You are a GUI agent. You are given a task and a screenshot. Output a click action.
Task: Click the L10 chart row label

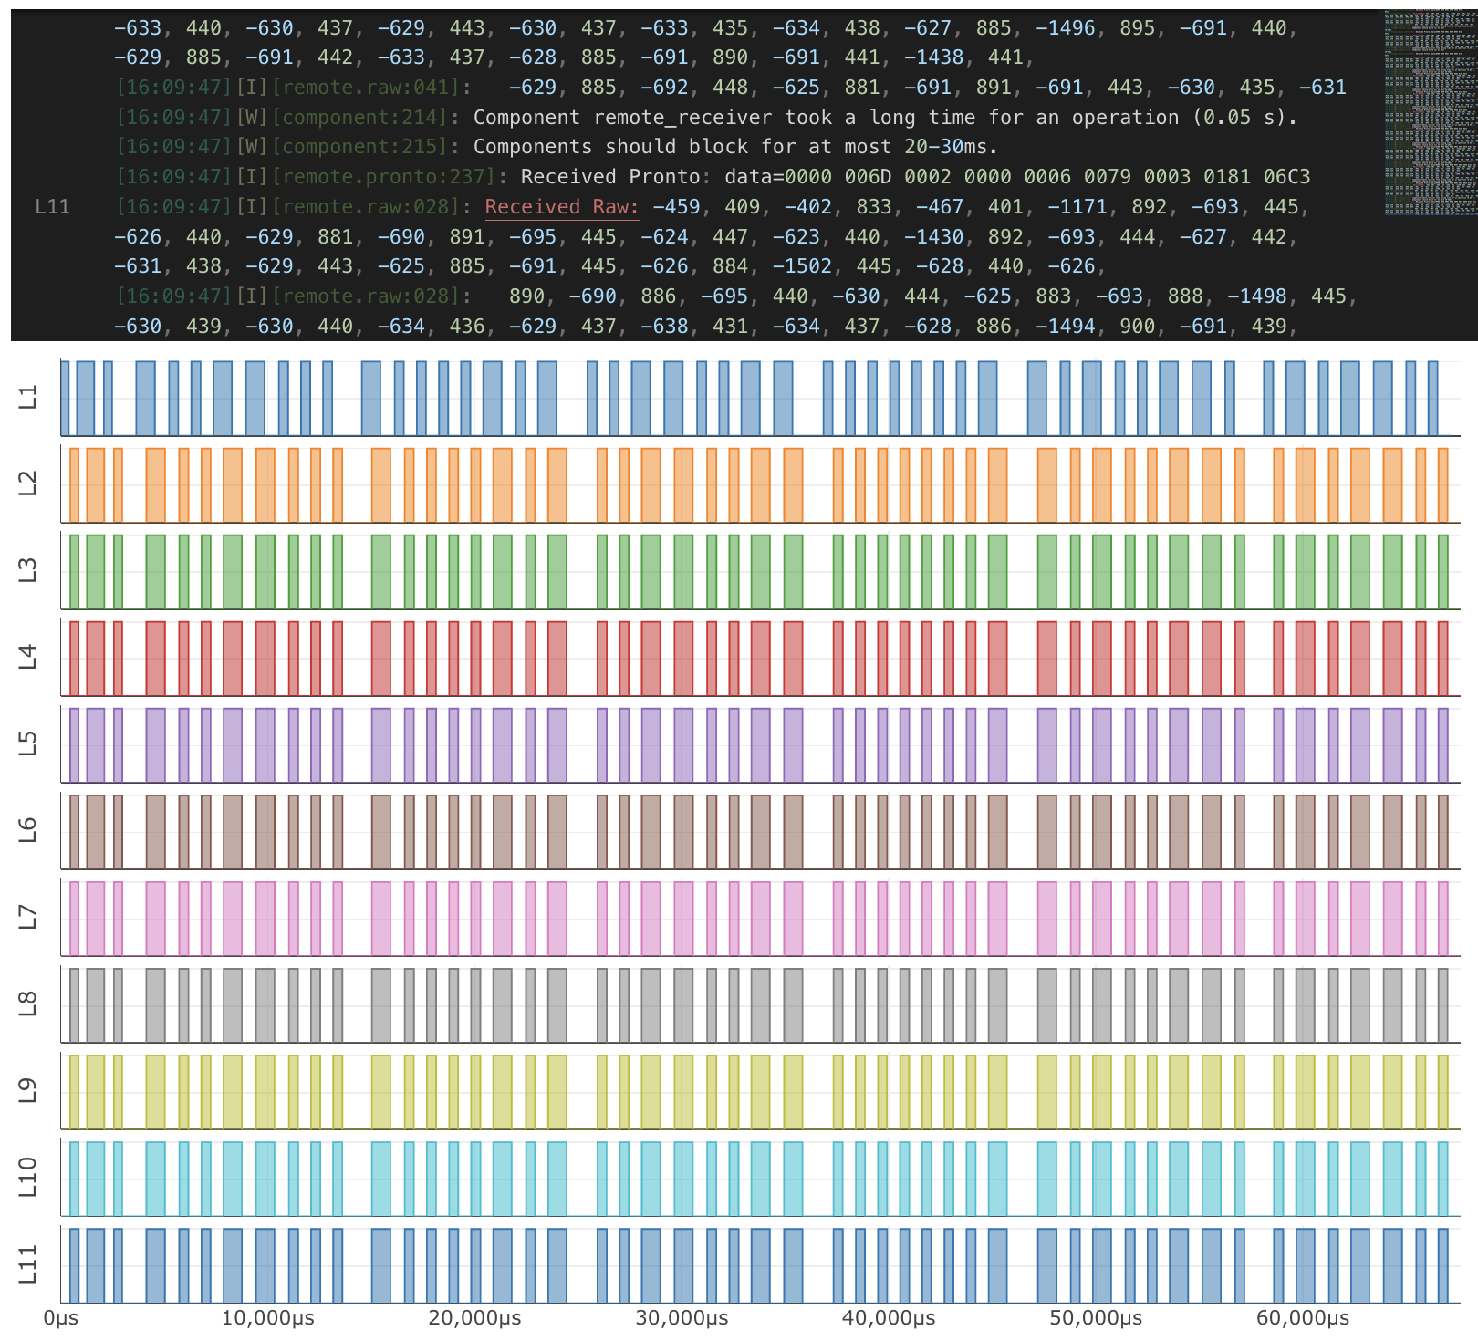coord(29,1177)
